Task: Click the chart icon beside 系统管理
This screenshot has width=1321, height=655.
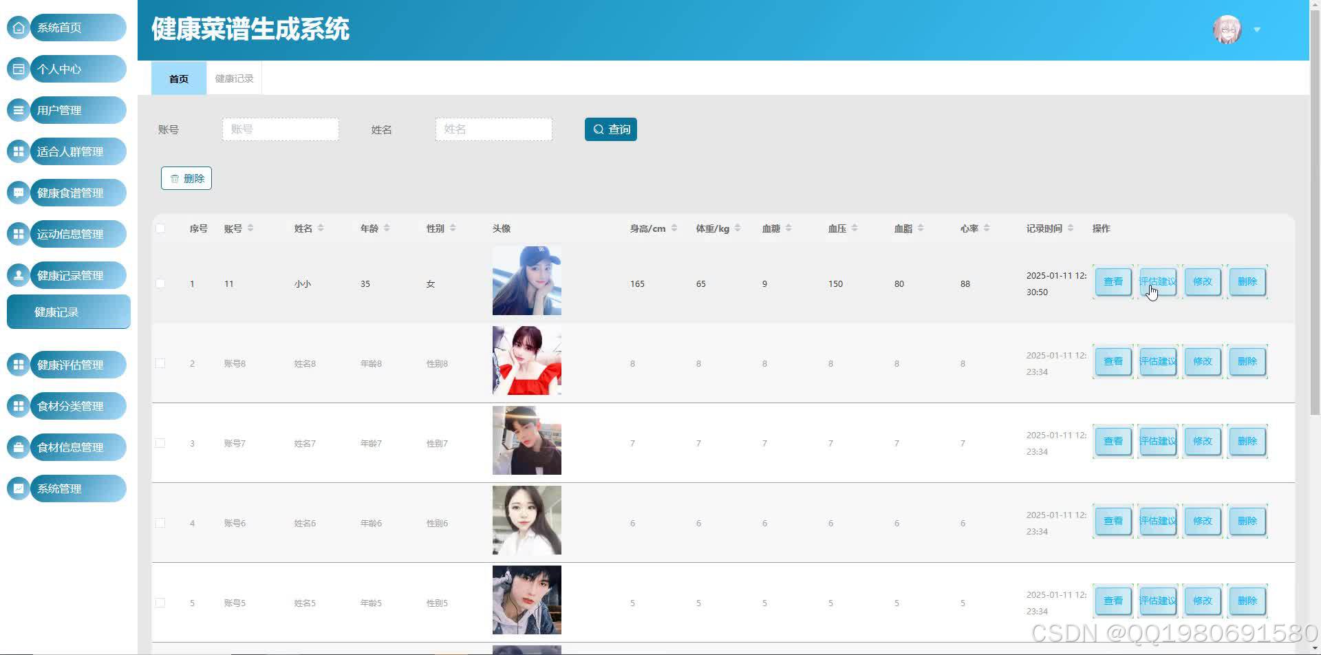Action: [19, 488]
